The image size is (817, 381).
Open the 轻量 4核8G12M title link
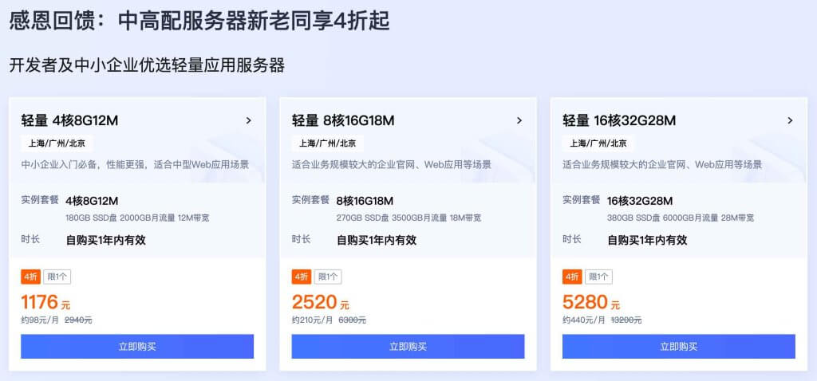[69, 120]
